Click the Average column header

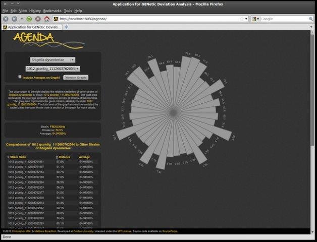(84, 157)
